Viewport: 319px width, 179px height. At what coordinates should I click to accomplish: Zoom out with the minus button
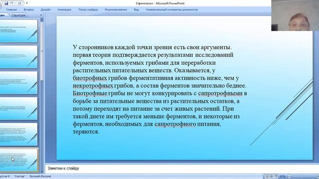(x=290, y=177)
